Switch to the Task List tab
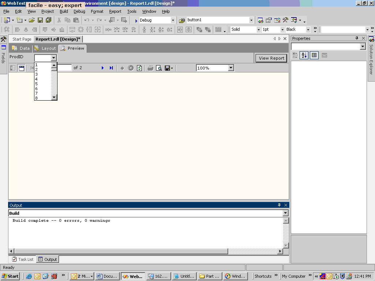This screenshot has height=281, width=375. pos(23,259)
